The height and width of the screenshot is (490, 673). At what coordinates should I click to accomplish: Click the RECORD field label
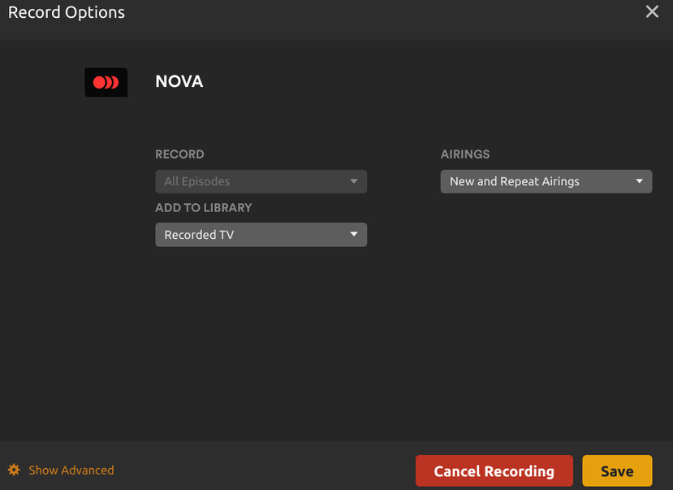(179, 154)
